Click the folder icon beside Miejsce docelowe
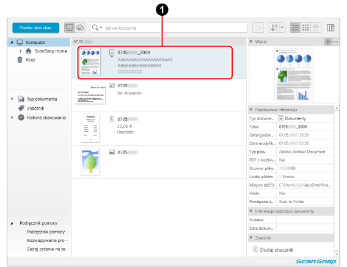This screenshot has height=267, width=347. coord(271,185)
